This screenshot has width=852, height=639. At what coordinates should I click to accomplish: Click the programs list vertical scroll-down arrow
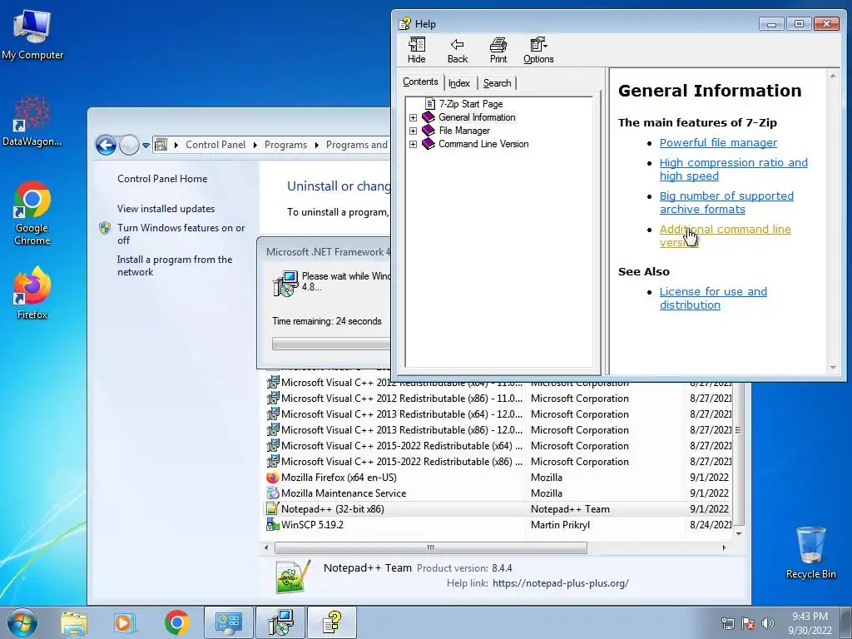pyautogui.click(x=739, y=533)
